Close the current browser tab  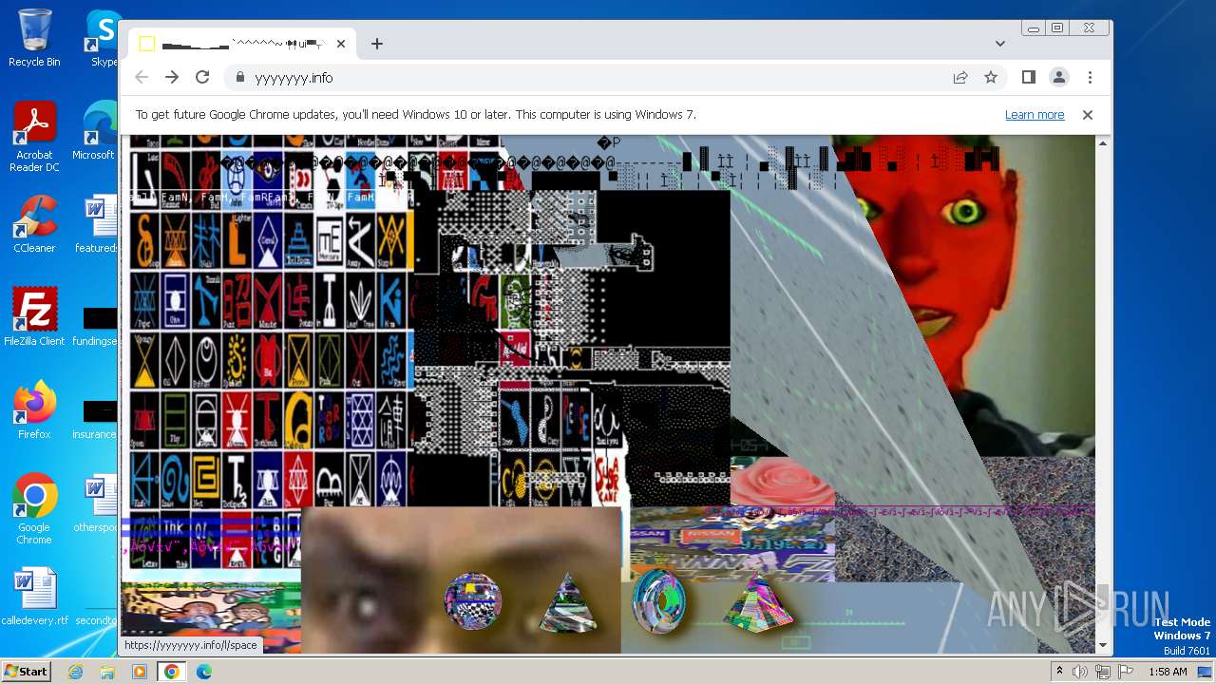coord(341,44)
